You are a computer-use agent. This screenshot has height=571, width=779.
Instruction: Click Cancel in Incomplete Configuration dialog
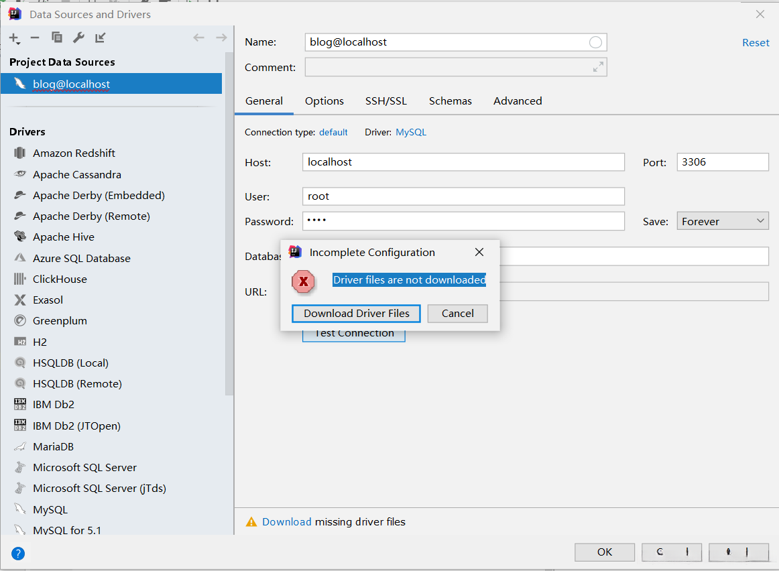coord(457,314)
